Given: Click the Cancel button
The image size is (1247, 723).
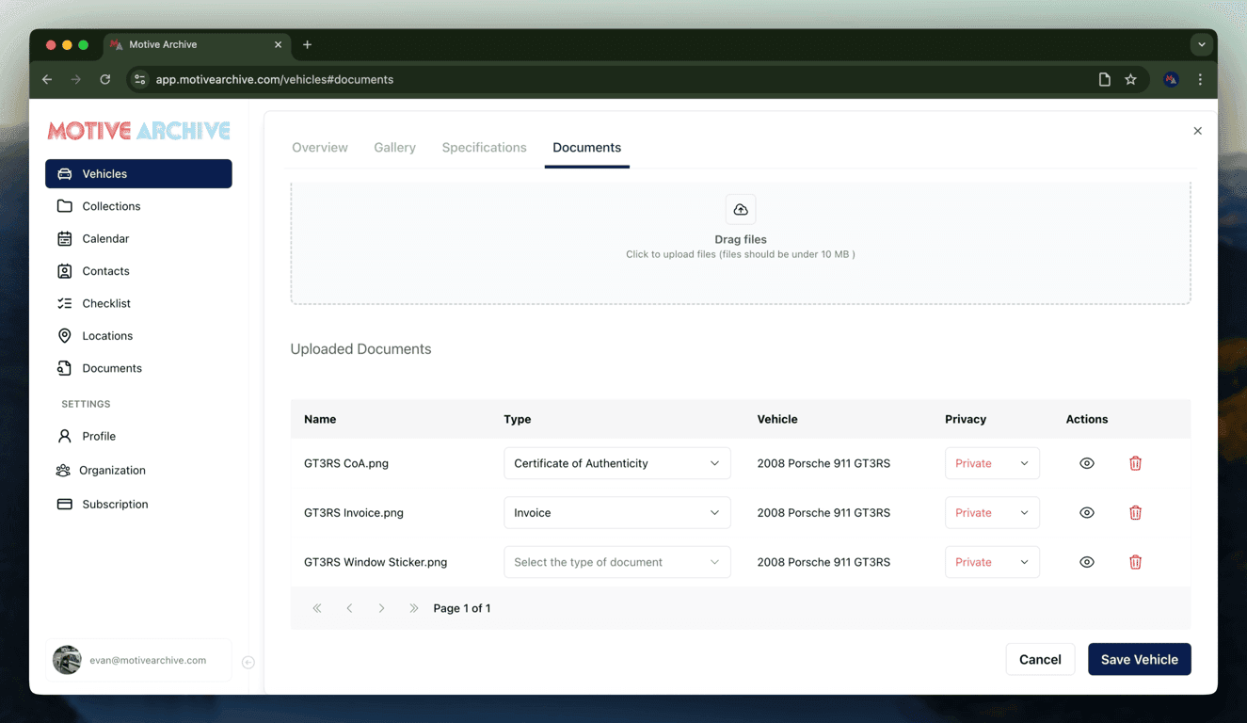Looking at the screenshot, I should tap(1040, 659).
